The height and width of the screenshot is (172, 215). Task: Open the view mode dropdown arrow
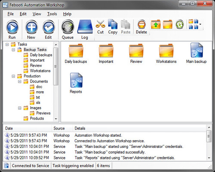click(200, 24)
